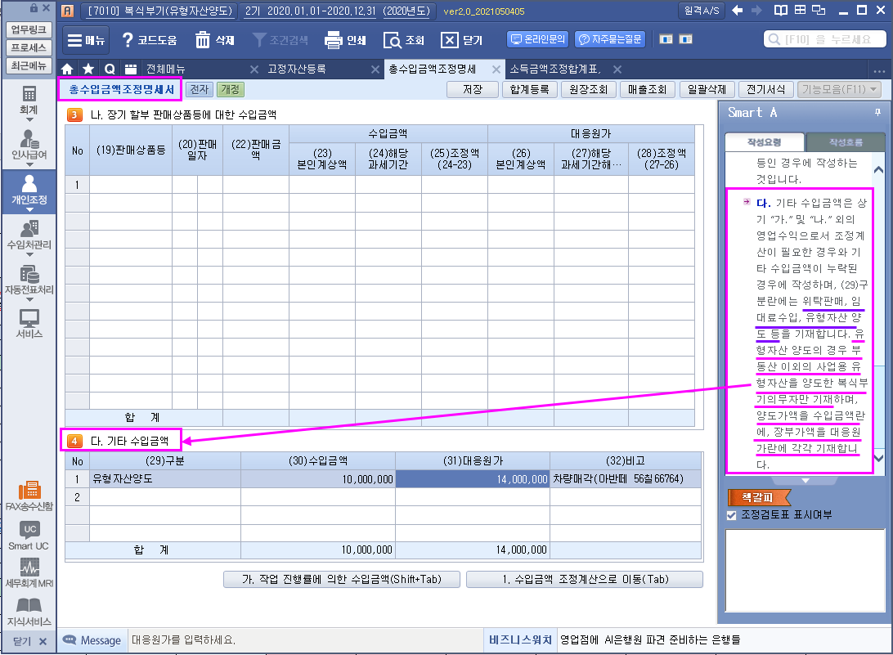The width and height of the screenshot is (893, 655).
Task: Click the 일괄삭제 button
Action: [x=706, y=90]
